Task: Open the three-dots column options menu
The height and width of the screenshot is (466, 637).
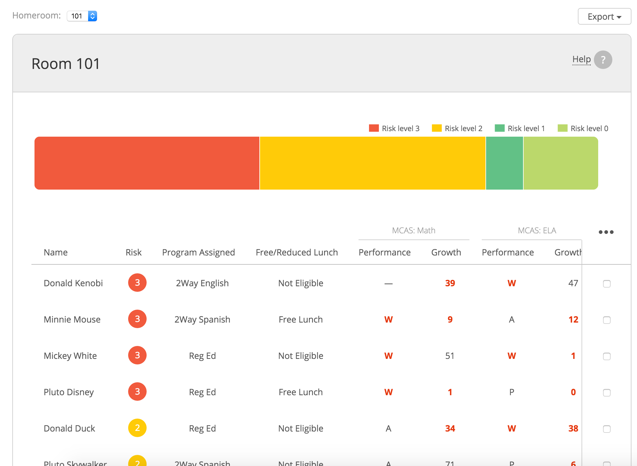Action: (606, 232)
